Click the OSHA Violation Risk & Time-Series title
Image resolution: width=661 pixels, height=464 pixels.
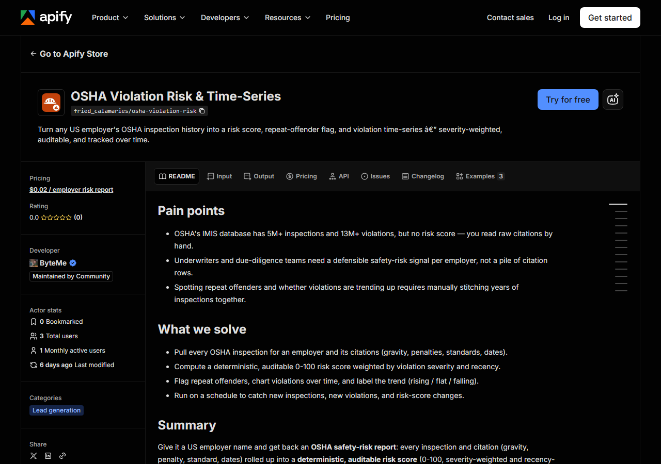tap(176, 96)
